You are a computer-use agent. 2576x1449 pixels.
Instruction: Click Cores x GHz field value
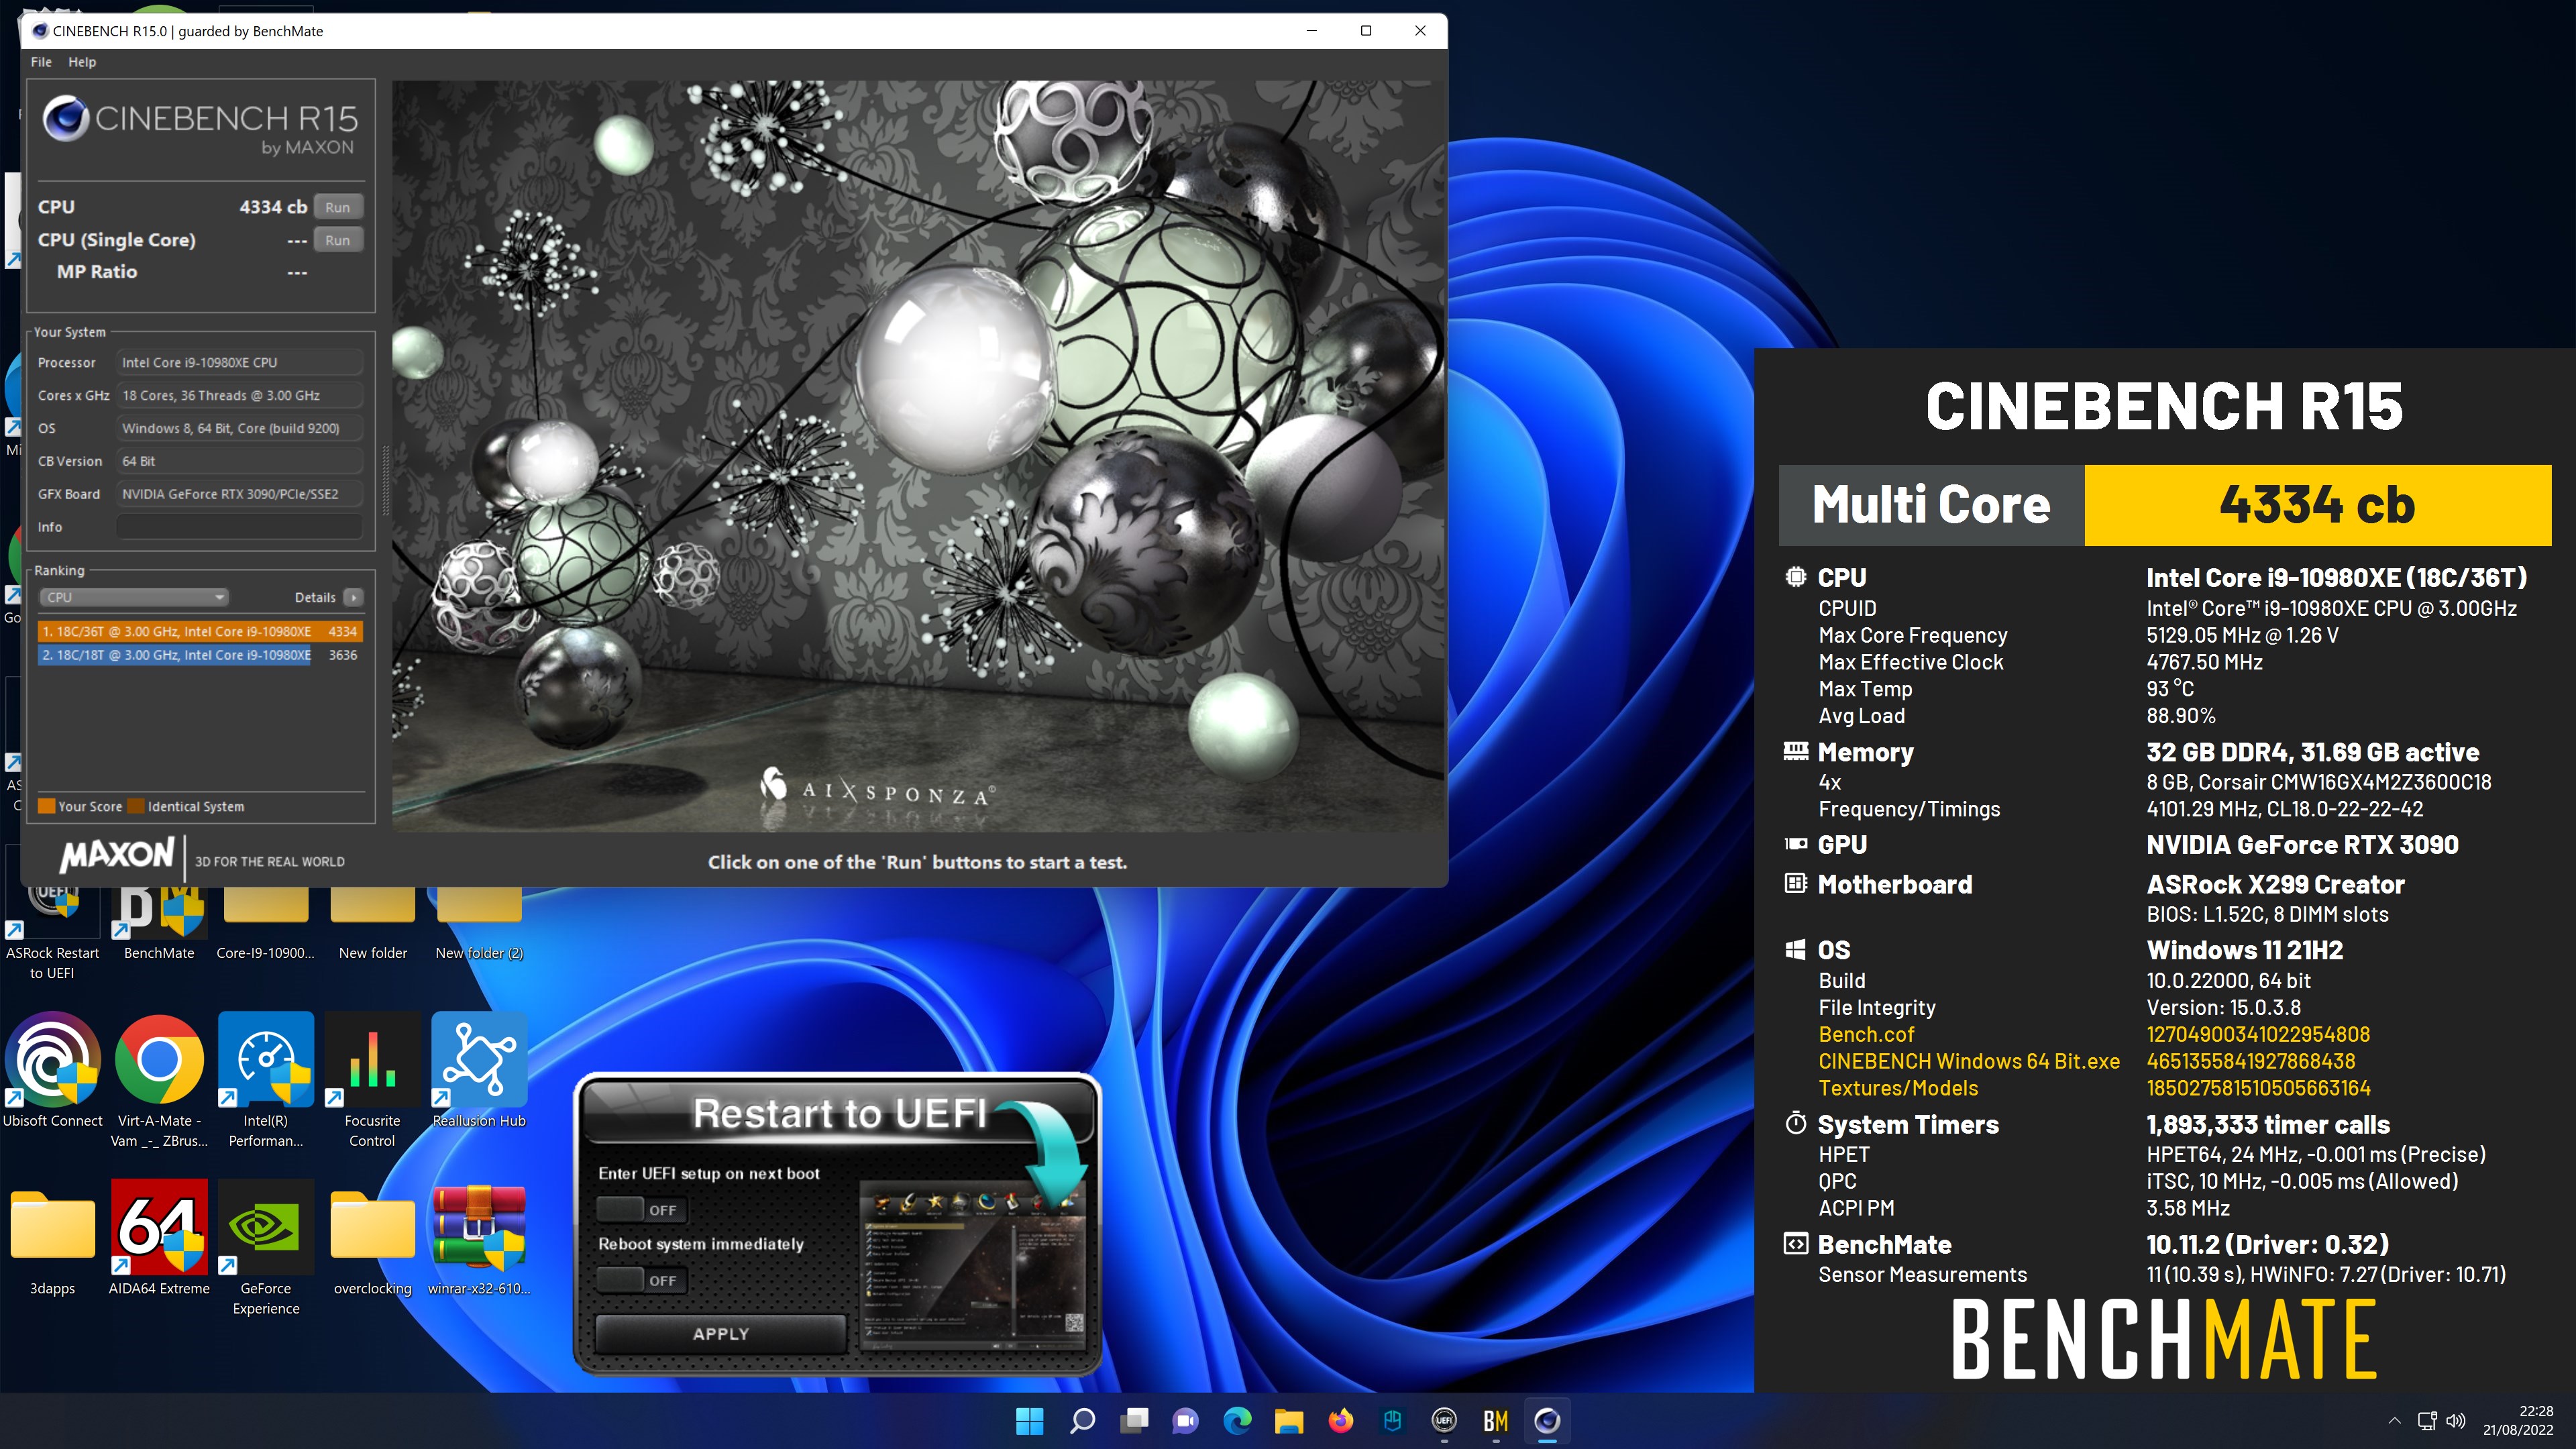pos(239,396)
